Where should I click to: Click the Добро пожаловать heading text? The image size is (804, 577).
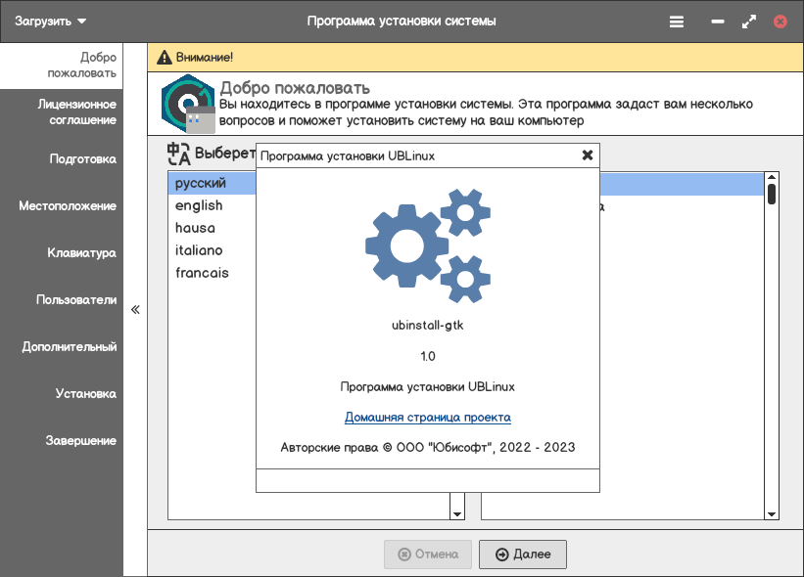point(295,88)
